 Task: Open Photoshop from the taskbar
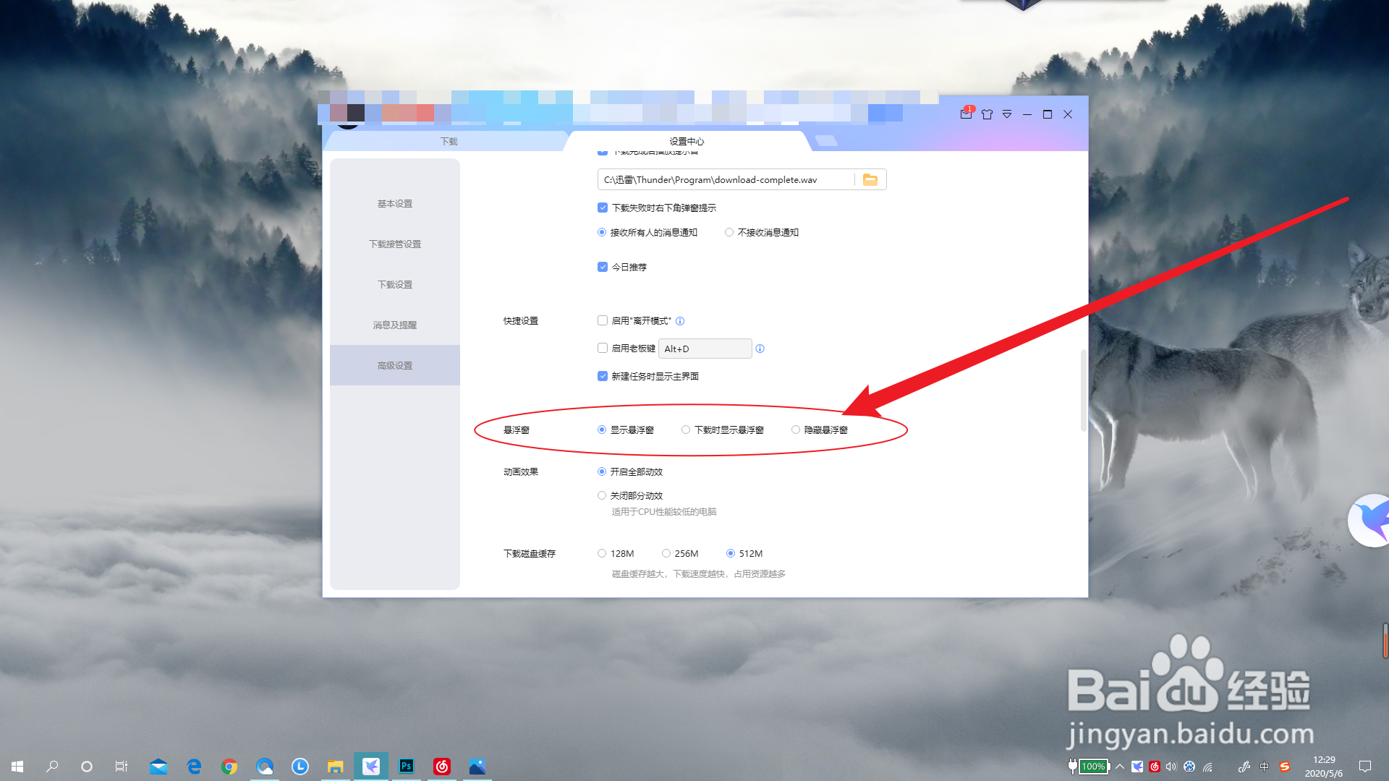407,766
